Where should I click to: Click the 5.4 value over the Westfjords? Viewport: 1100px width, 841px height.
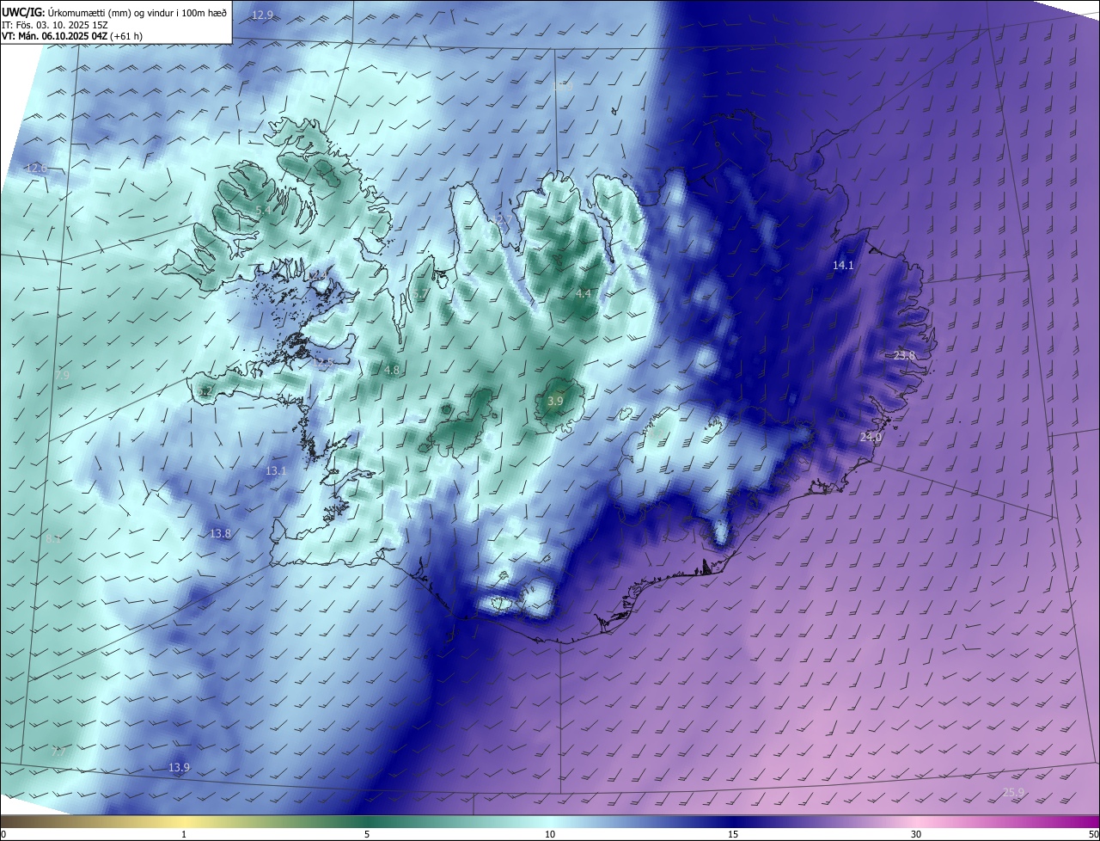pyautogui.click(x=264, y=211)
